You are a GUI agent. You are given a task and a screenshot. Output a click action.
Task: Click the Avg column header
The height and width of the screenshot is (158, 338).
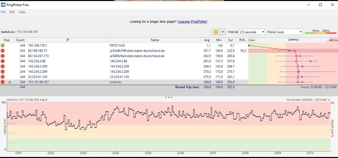[207, 40]
